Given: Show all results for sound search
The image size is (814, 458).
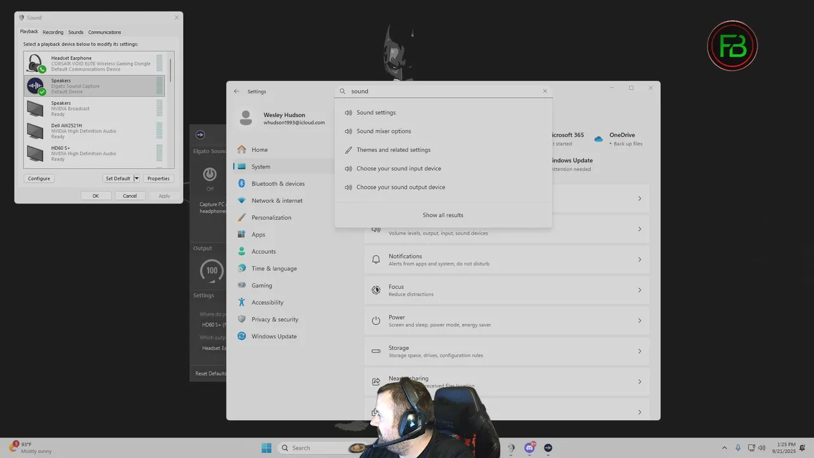Looking at the screenshot, I should tap(443, 215).
